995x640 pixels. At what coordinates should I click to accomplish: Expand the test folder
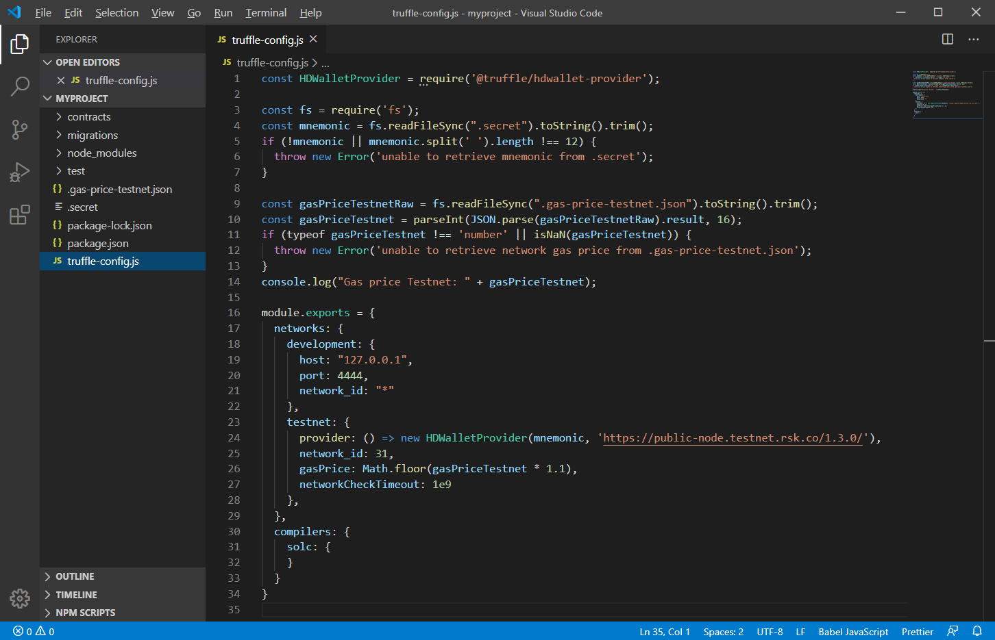pos(123,170)
